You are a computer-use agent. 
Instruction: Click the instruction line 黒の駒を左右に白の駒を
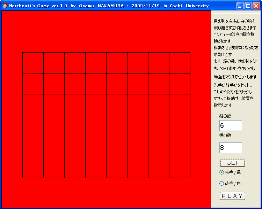click(234, 21)
